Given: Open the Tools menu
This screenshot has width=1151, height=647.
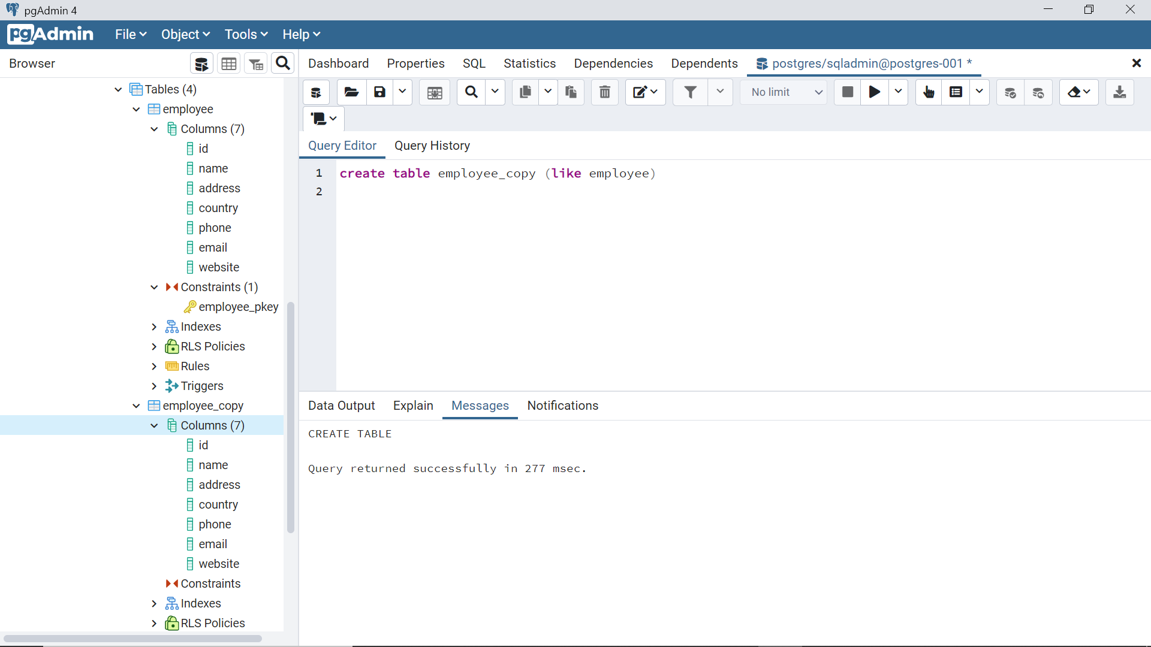Looking at the screenshot, I should (245, 34).
